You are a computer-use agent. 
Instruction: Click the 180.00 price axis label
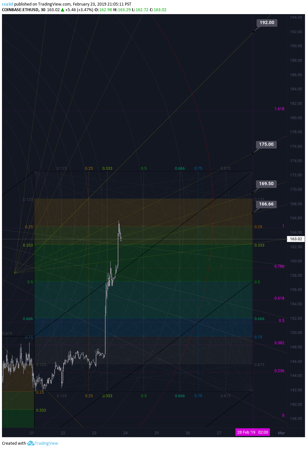296,118
